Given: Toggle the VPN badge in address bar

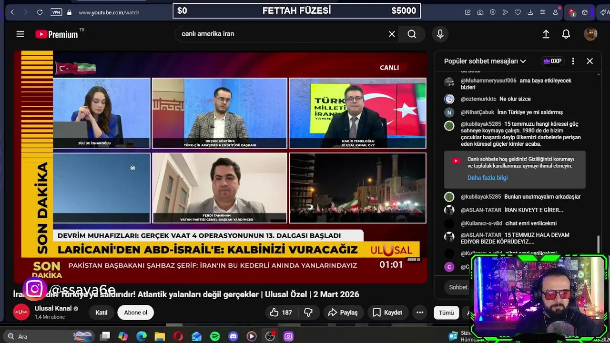Looking at the screenshot, I should pyautogui.click(x=56, y=12).
